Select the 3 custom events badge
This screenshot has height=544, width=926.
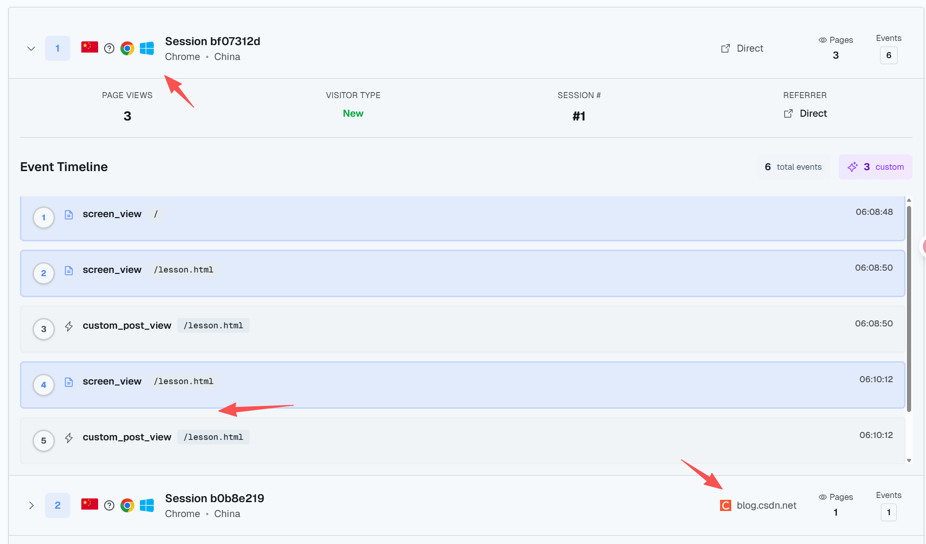coord(875,167)
